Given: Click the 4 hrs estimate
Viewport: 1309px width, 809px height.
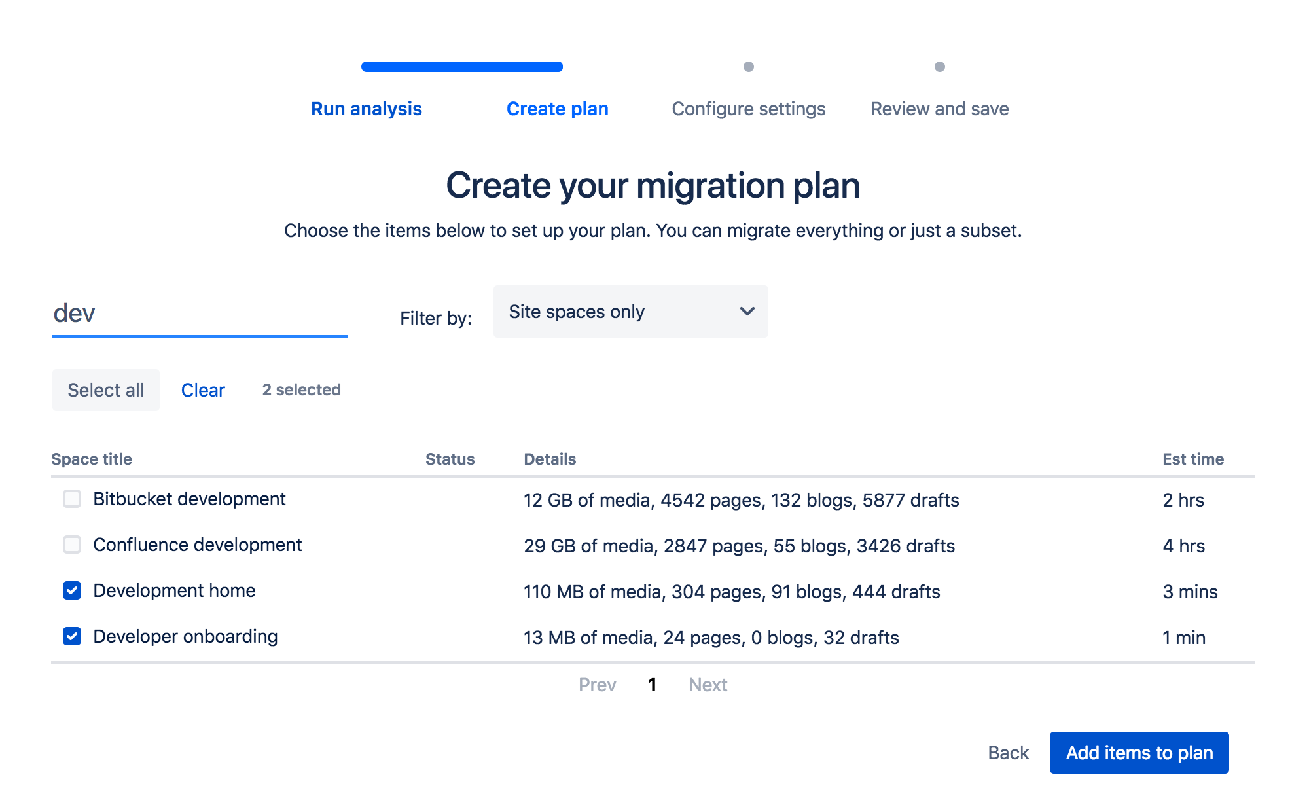Looking at the screenshot, I should (x=1183, y=546).
